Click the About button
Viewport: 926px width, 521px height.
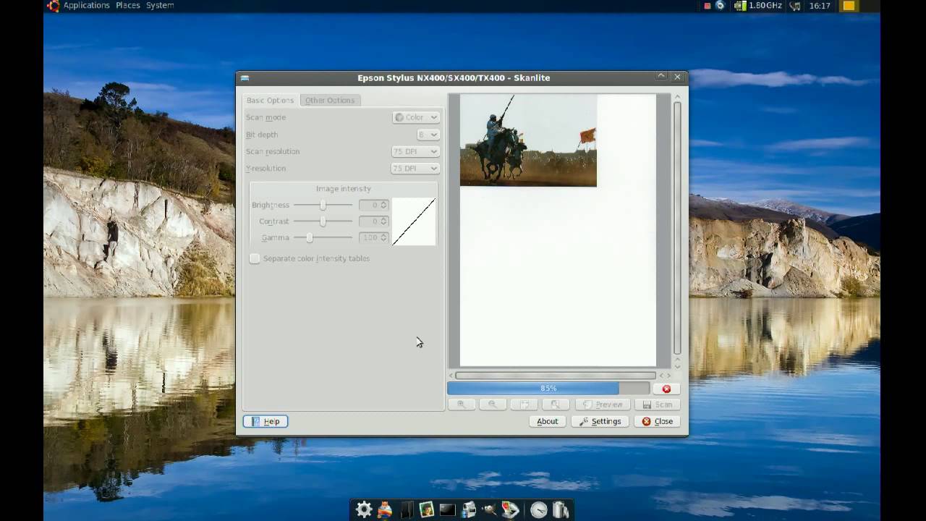click(547, 421)
